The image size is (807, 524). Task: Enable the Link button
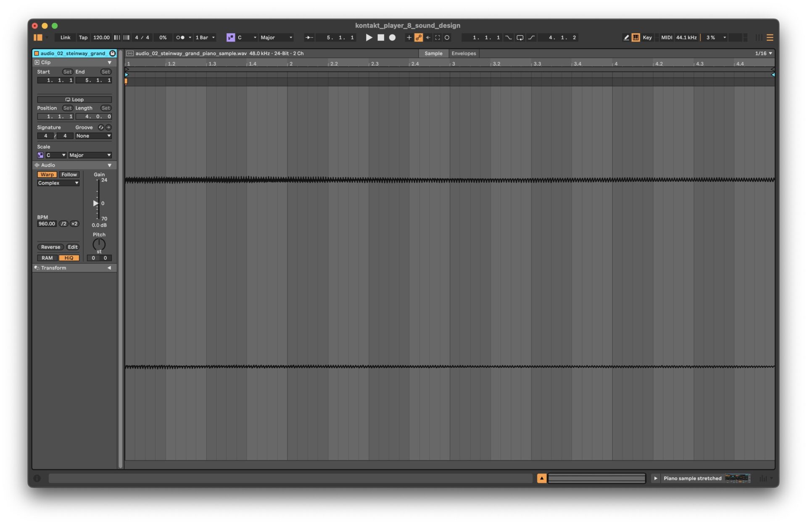pyautogui.click(x=65, y=37)
